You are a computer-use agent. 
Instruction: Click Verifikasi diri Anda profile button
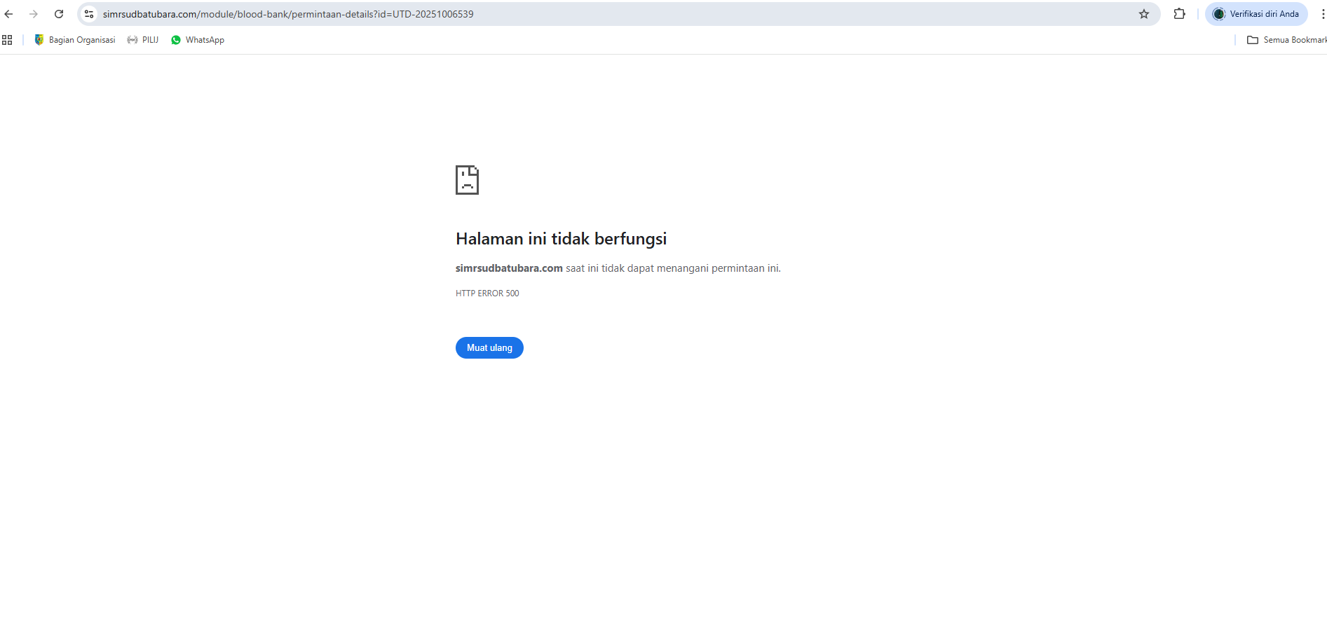1256,14
